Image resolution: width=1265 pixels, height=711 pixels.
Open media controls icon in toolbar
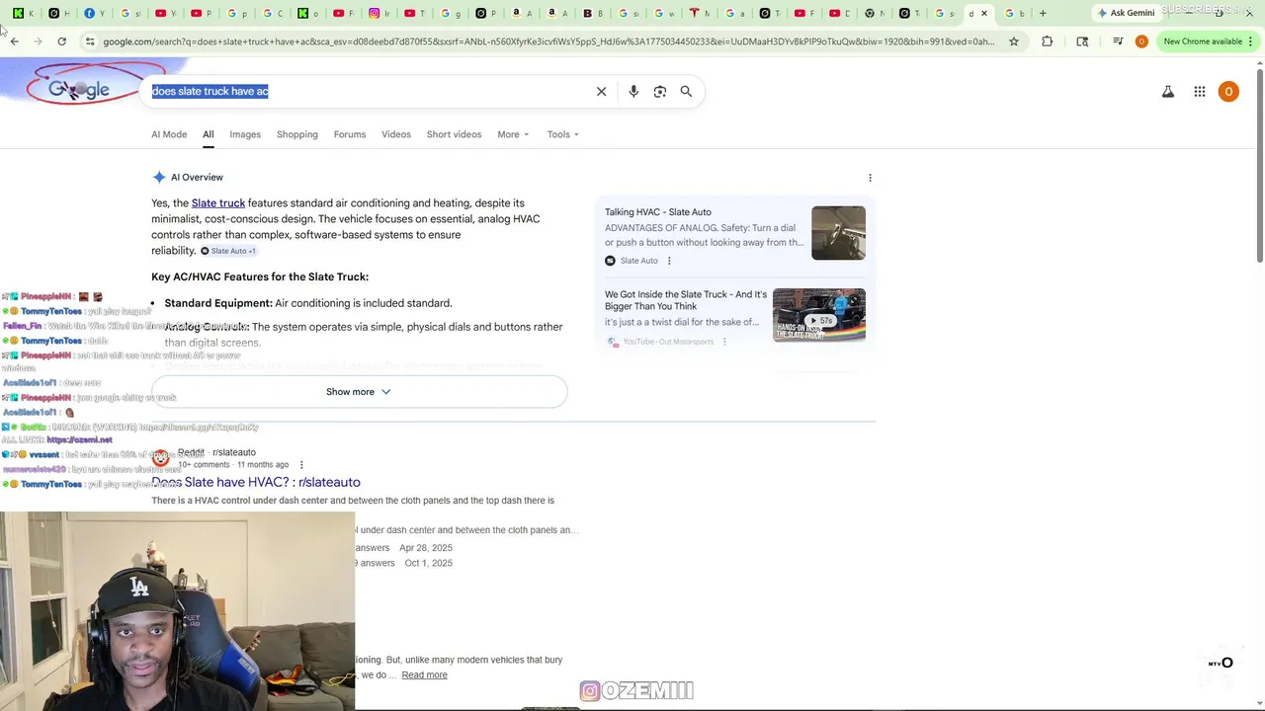pyautogui.click(x=1118, y=41)
